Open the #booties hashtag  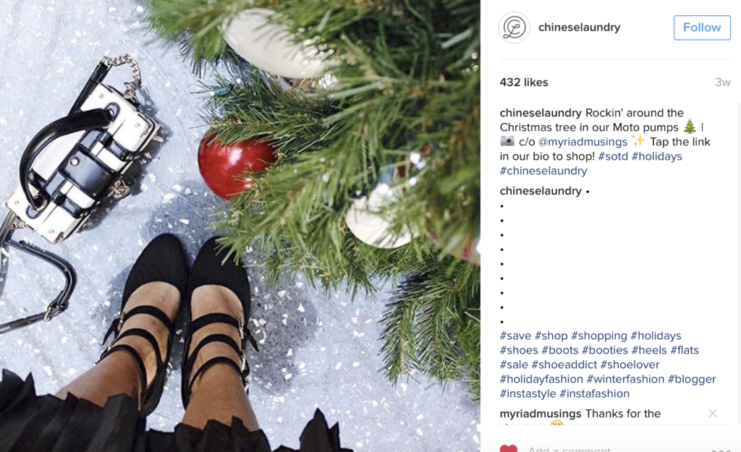(x=606, y=350)
